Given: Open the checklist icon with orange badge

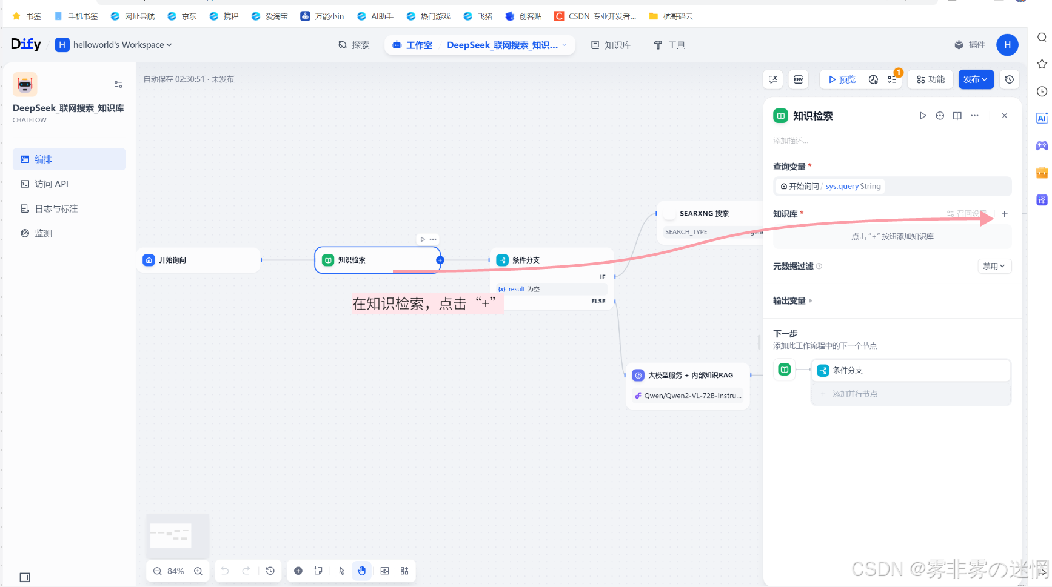Looking at the screenshot, I should [892, 79].
